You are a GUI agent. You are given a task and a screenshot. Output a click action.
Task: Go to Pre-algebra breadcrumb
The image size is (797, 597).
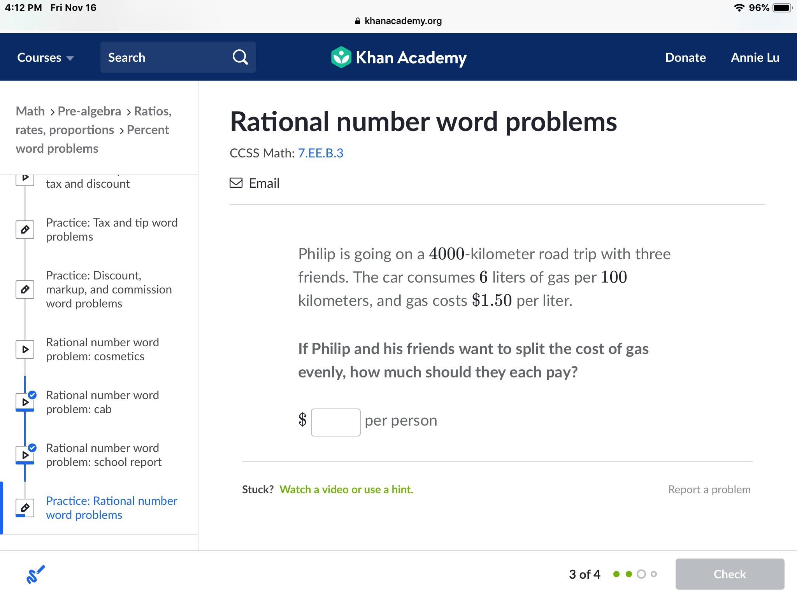click(x=89, y=111)
